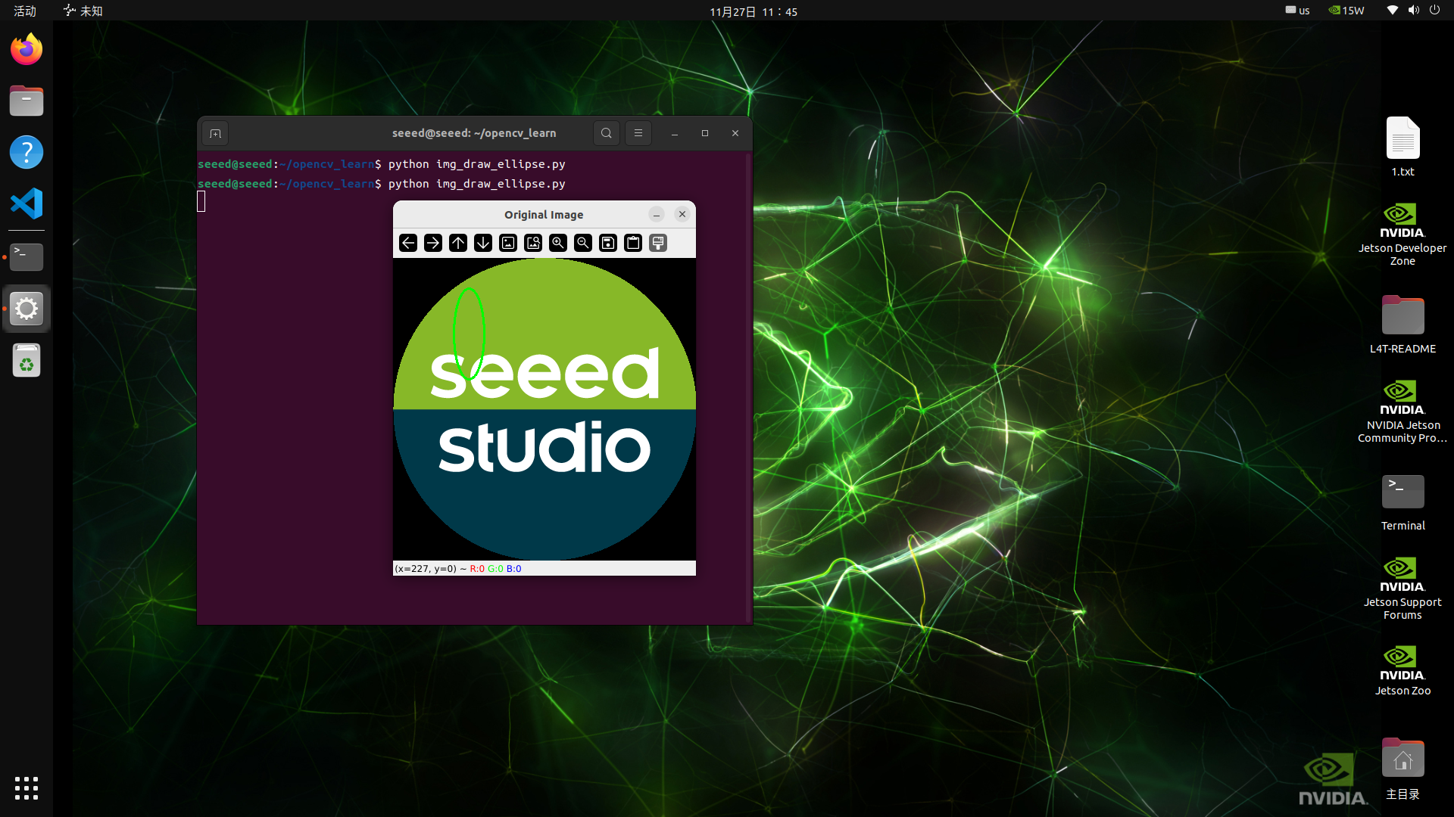Image resolution: width=1454 pixels, height=817 pixels.
Task: Open the Wi-Fi network indicator
Action: point(1392,11)
